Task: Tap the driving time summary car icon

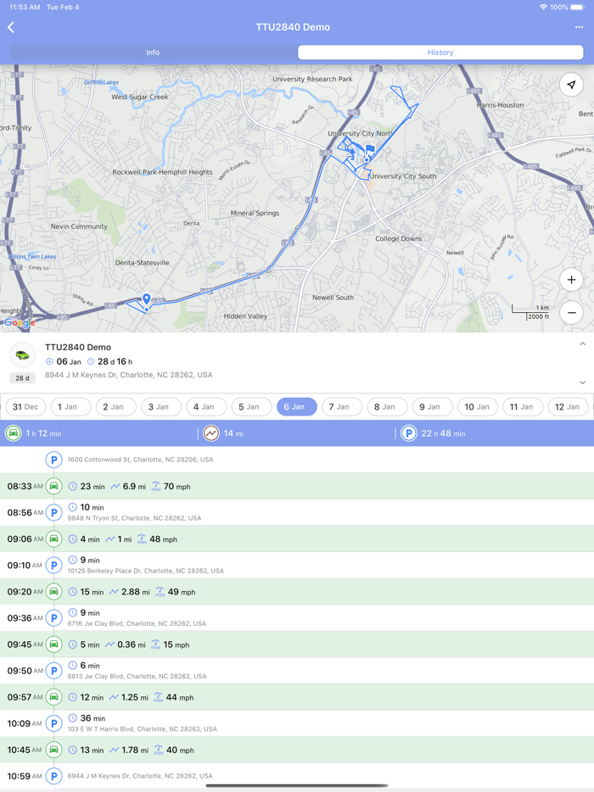Action: 13,433
